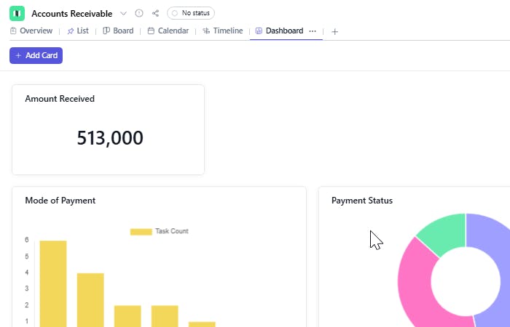Click the 513,000 value
The height and width of the screenshot is (327, 510).
click(110, 138)
